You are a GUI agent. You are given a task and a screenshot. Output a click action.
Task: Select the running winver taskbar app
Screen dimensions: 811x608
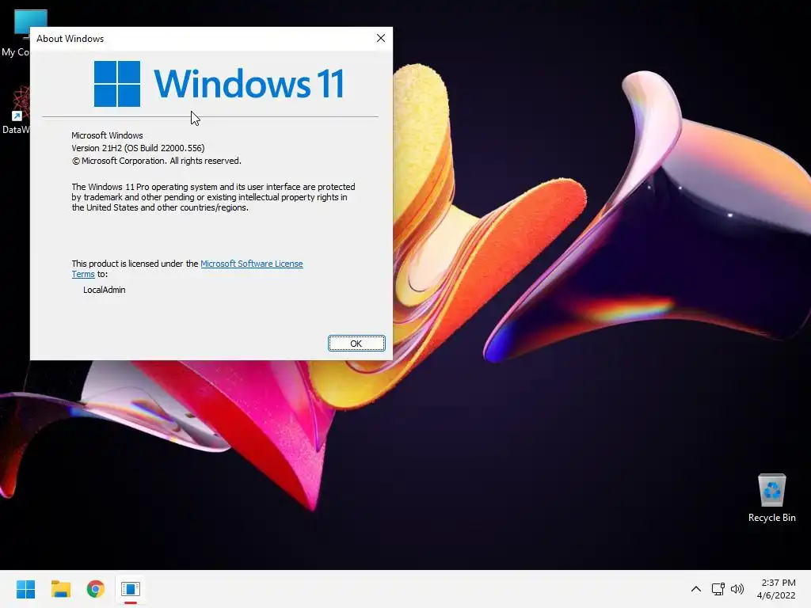131,589
